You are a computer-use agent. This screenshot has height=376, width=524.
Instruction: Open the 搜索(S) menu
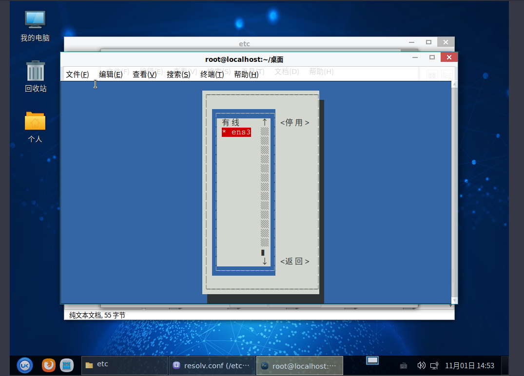pyautogui.click(x=178, y=74)
